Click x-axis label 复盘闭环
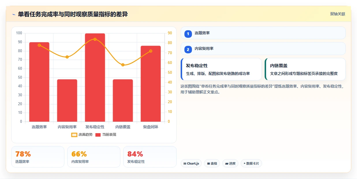This screenshot has width=357, height=179. point(151,127)
